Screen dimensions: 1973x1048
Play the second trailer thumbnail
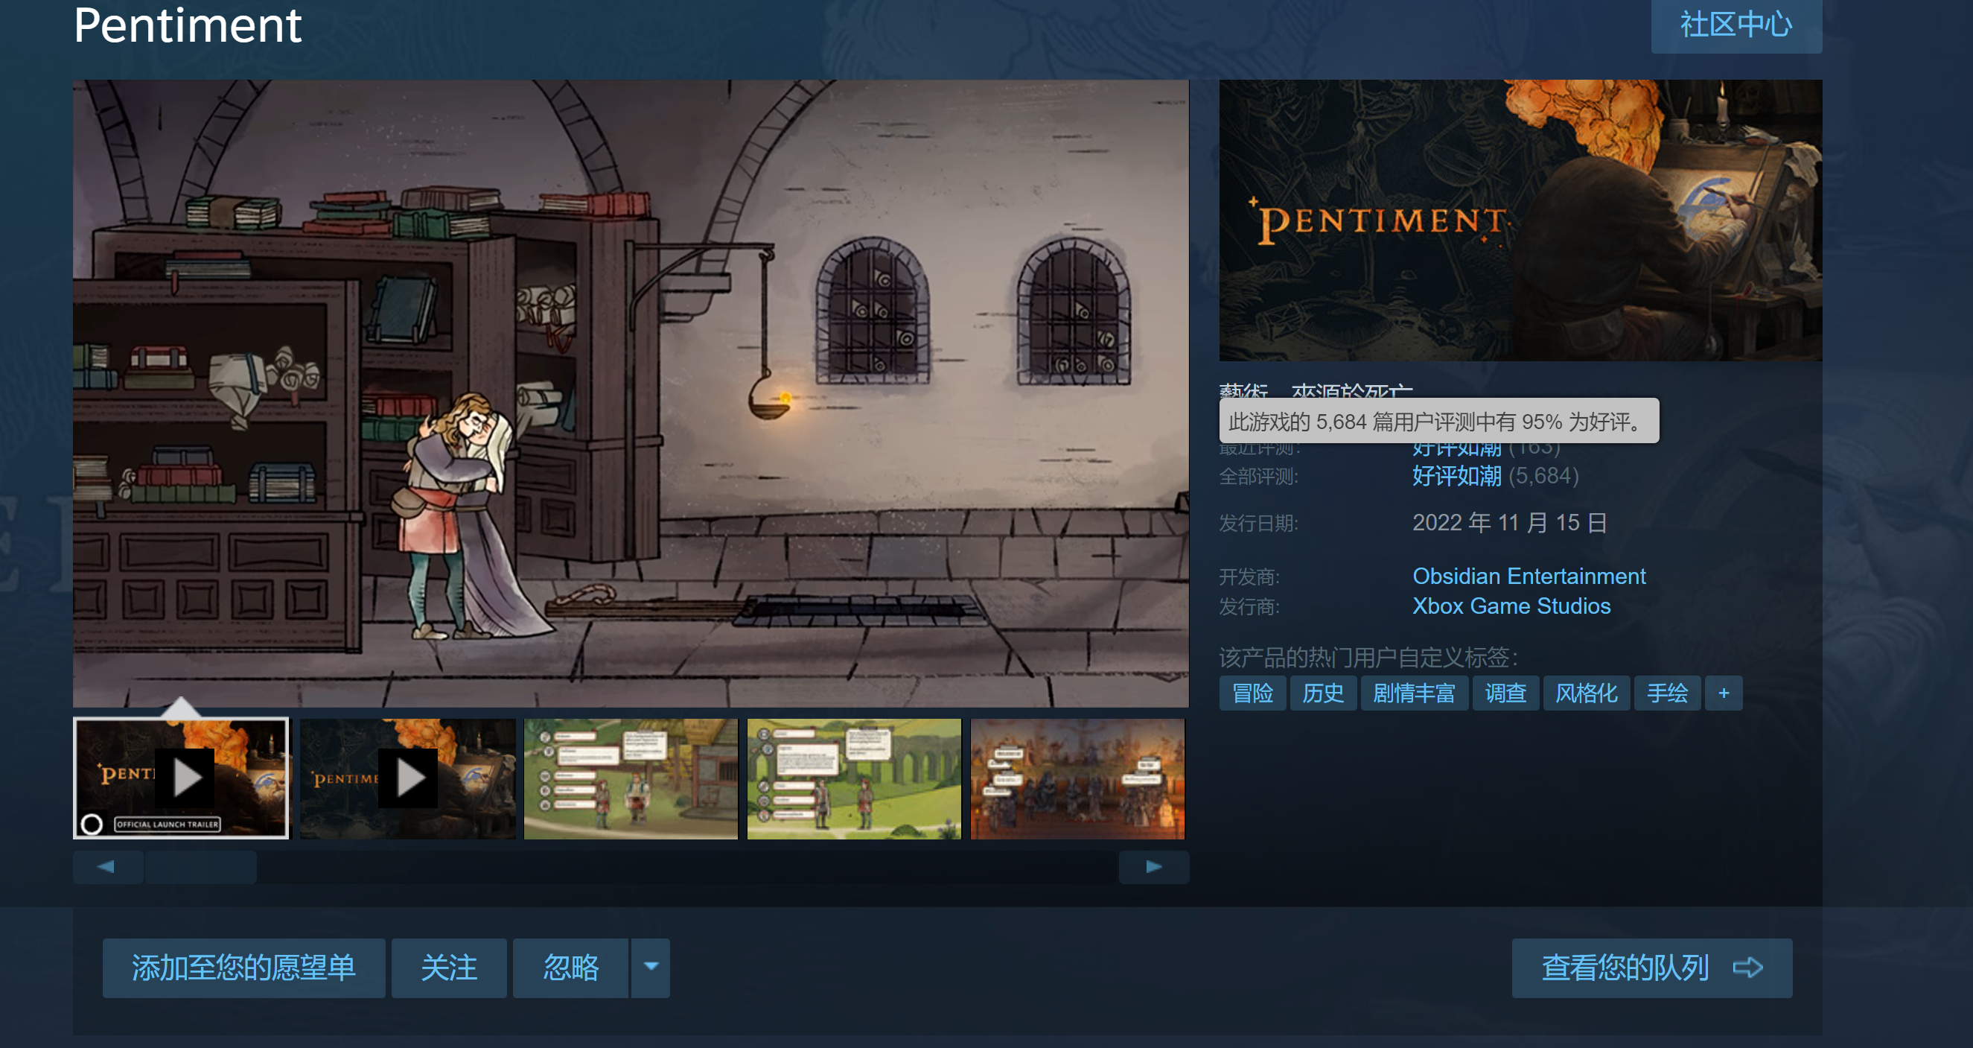(x=407, y=778)
